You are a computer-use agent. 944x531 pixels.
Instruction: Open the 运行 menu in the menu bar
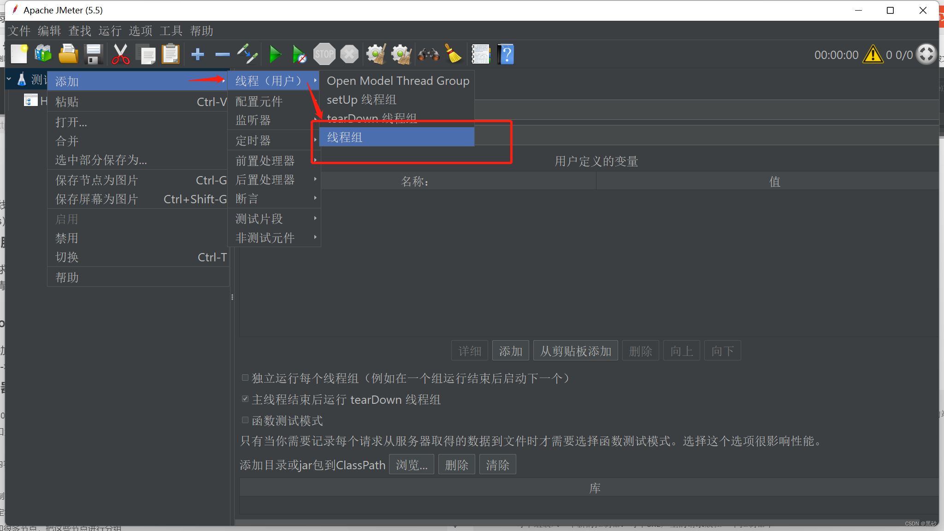click(110, 31)
